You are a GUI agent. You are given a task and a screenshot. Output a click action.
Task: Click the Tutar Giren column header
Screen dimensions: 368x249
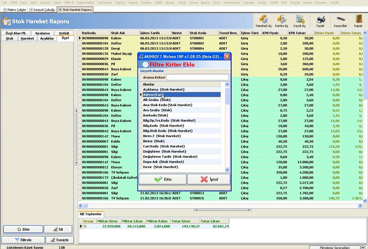coord(185,221)
